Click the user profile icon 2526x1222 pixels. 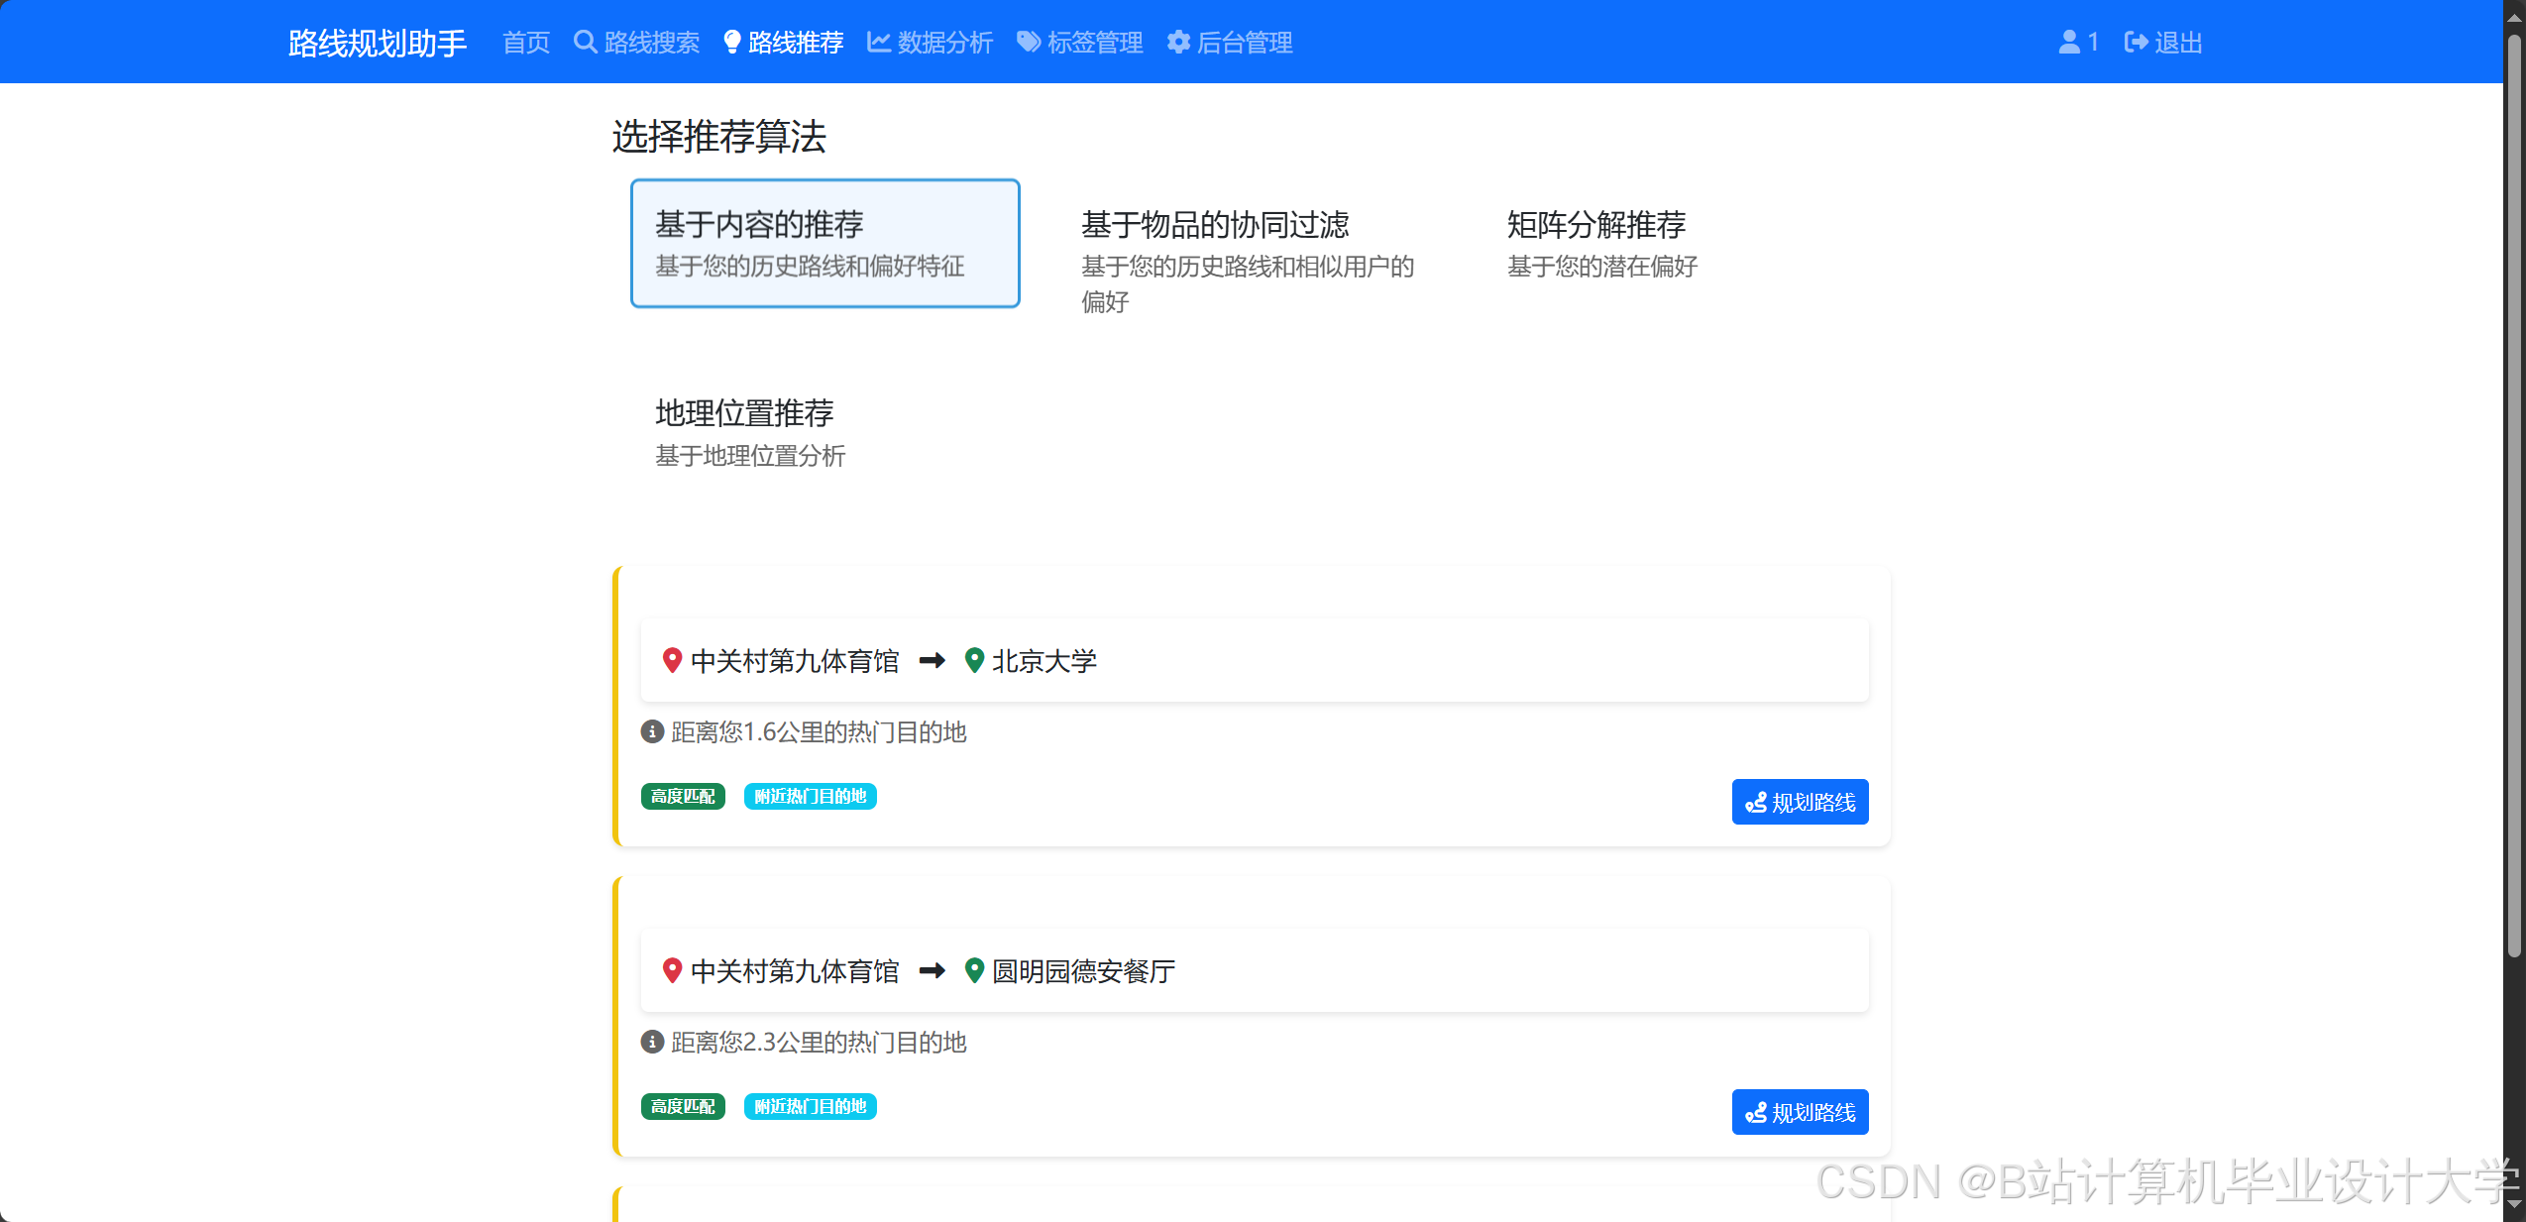[x=2069, y=43]
